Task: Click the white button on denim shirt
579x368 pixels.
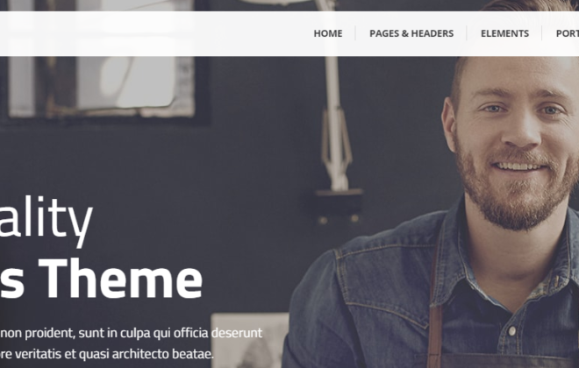Action: (511, 330)
